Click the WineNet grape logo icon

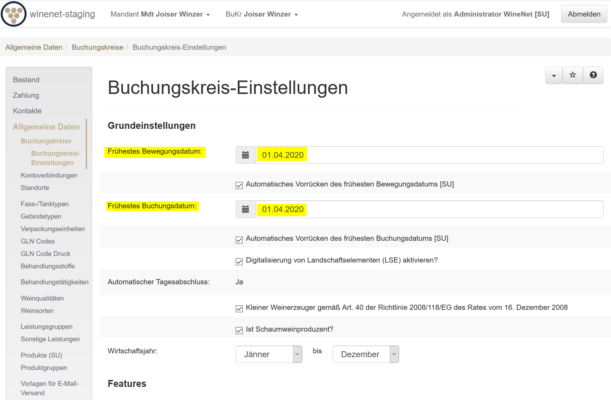click(x=14, y=14)
